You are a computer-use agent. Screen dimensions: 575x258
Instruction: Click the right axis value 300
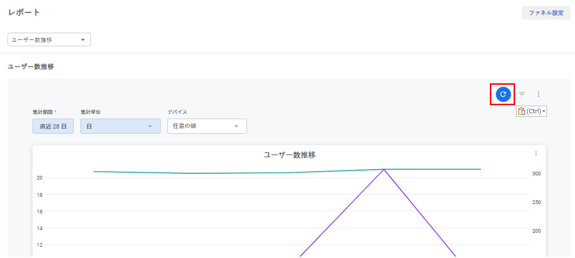click(x=536, y=174)
